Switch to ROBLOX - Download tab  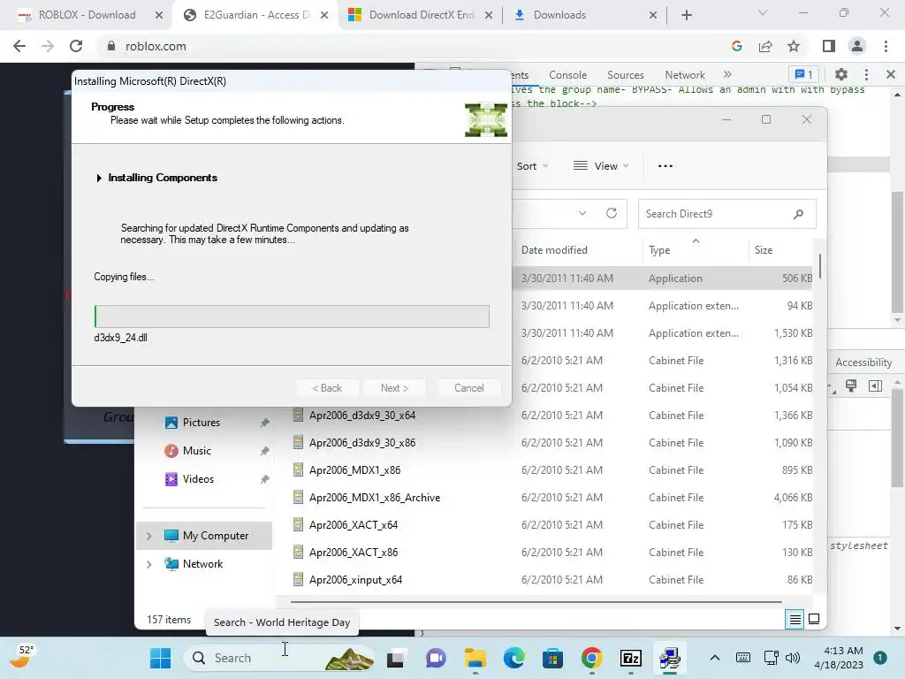87,15
